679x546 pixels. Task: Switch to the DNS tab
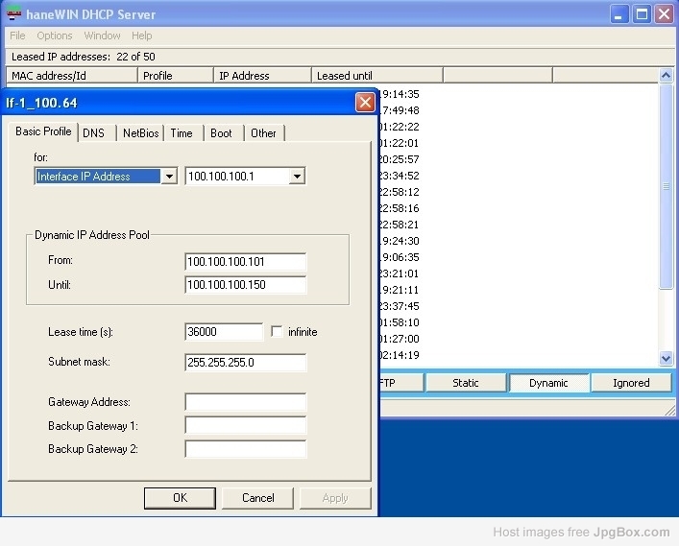tap(93, 133)
